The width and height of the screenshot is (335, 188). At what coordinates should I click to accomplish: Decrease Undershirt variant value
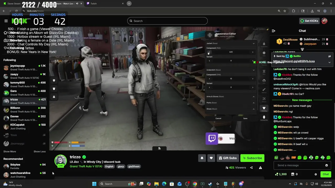click(x=209, y=87)
